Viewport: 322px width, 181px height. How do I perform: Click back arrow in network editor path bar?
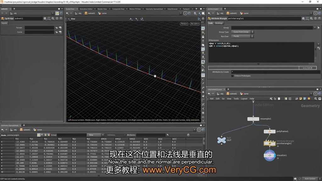209,94
